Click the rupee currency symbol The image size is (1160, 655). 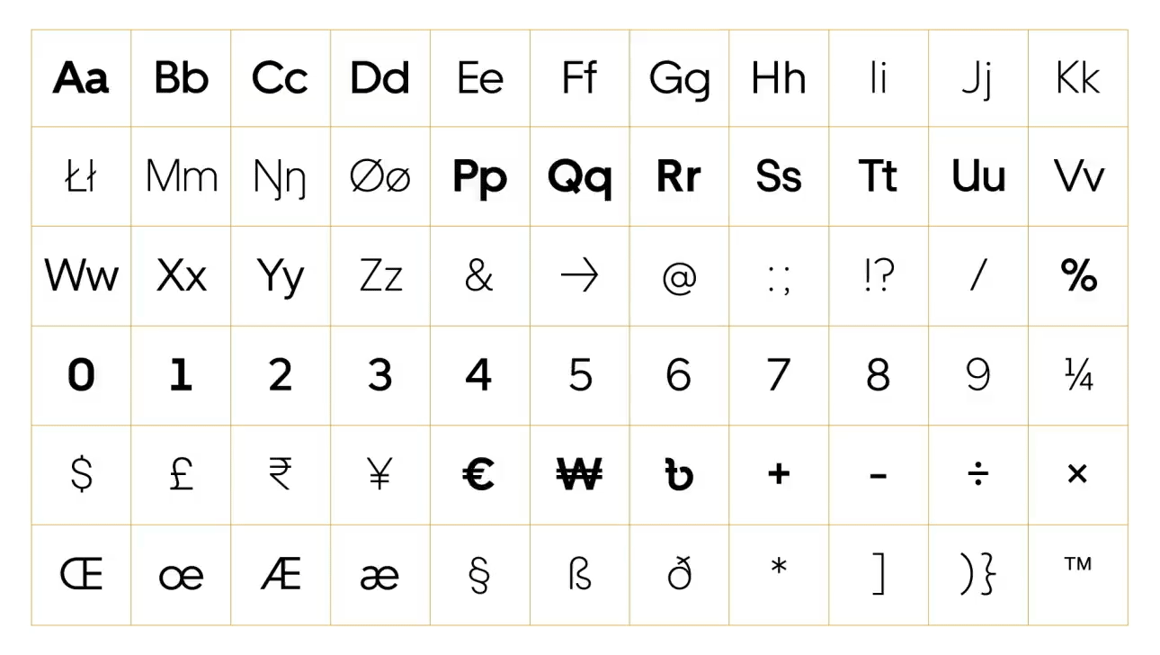(x=281, y=474)
